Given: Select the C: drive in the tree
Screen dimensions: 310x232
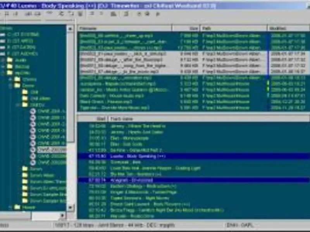Looking at the screenshot, I should [23, 34].
